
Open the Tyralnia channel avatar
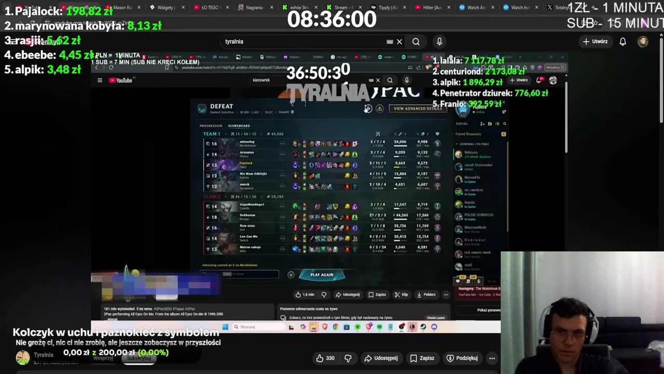22,357
